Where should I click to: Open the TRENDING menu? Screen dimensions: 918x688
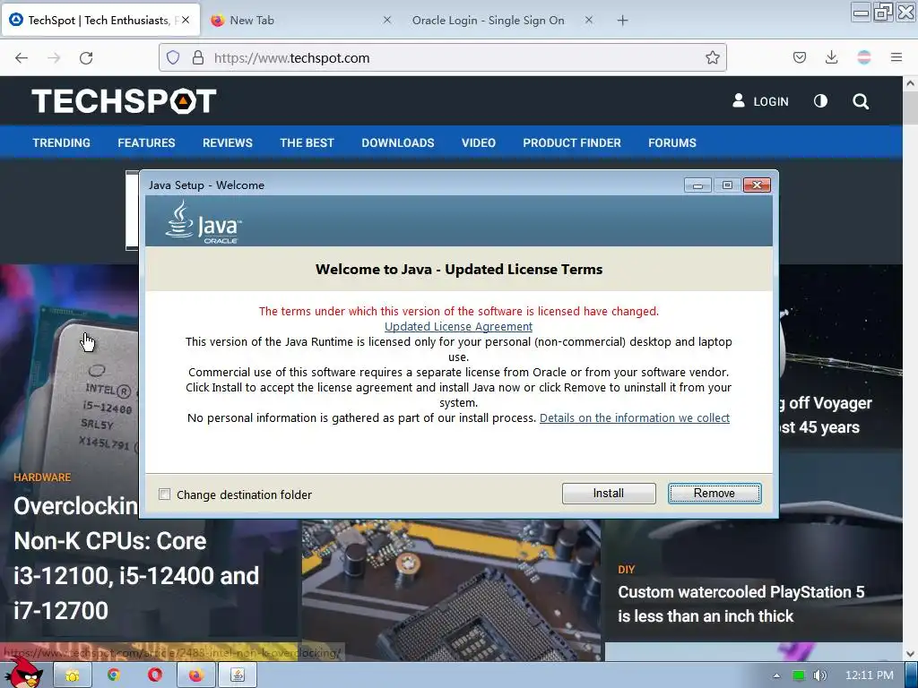tap(62, 142)
